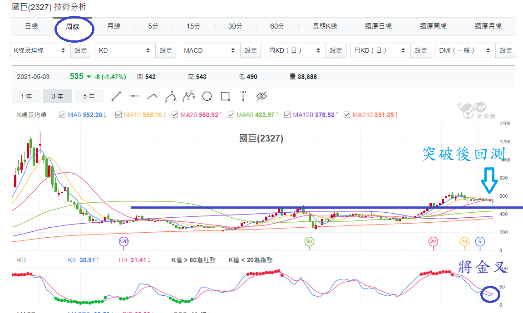Image resolution: width=523 pixels, height=313 pixels.
Task: Switch to the 日線 tab
Action: 32,26
